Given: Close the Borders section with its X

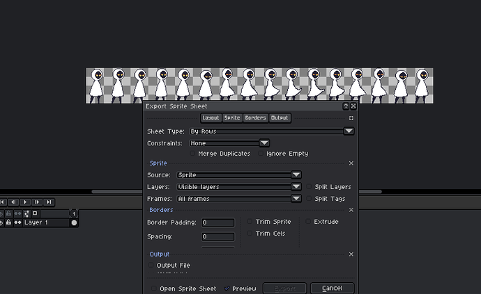Looking at the screenshot, I should coord(351,210).
